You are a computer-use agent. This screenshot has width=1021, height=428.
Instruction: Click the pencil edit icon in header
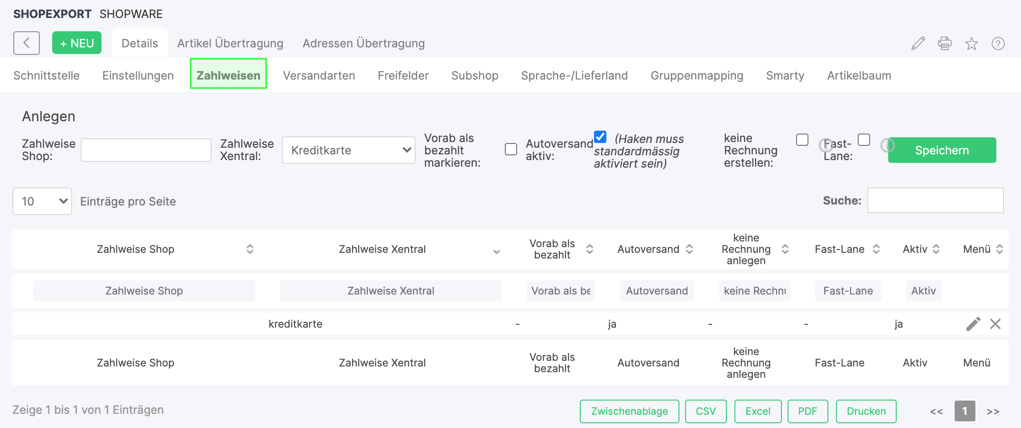[x=918, y=44]
